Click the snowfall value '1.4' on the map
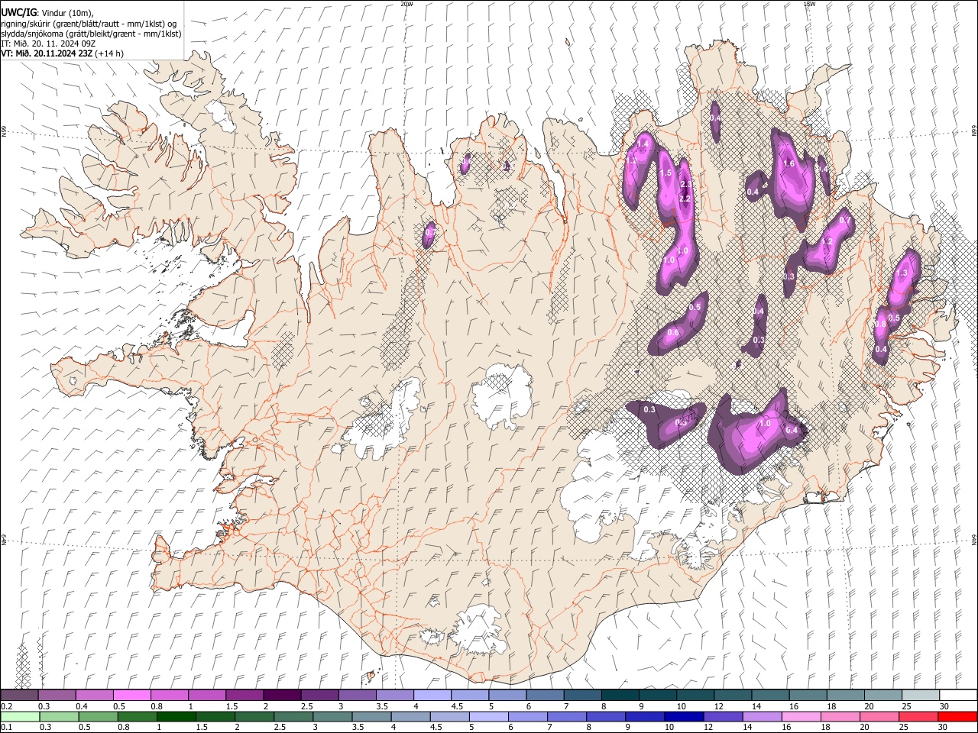 coord(643,144)
